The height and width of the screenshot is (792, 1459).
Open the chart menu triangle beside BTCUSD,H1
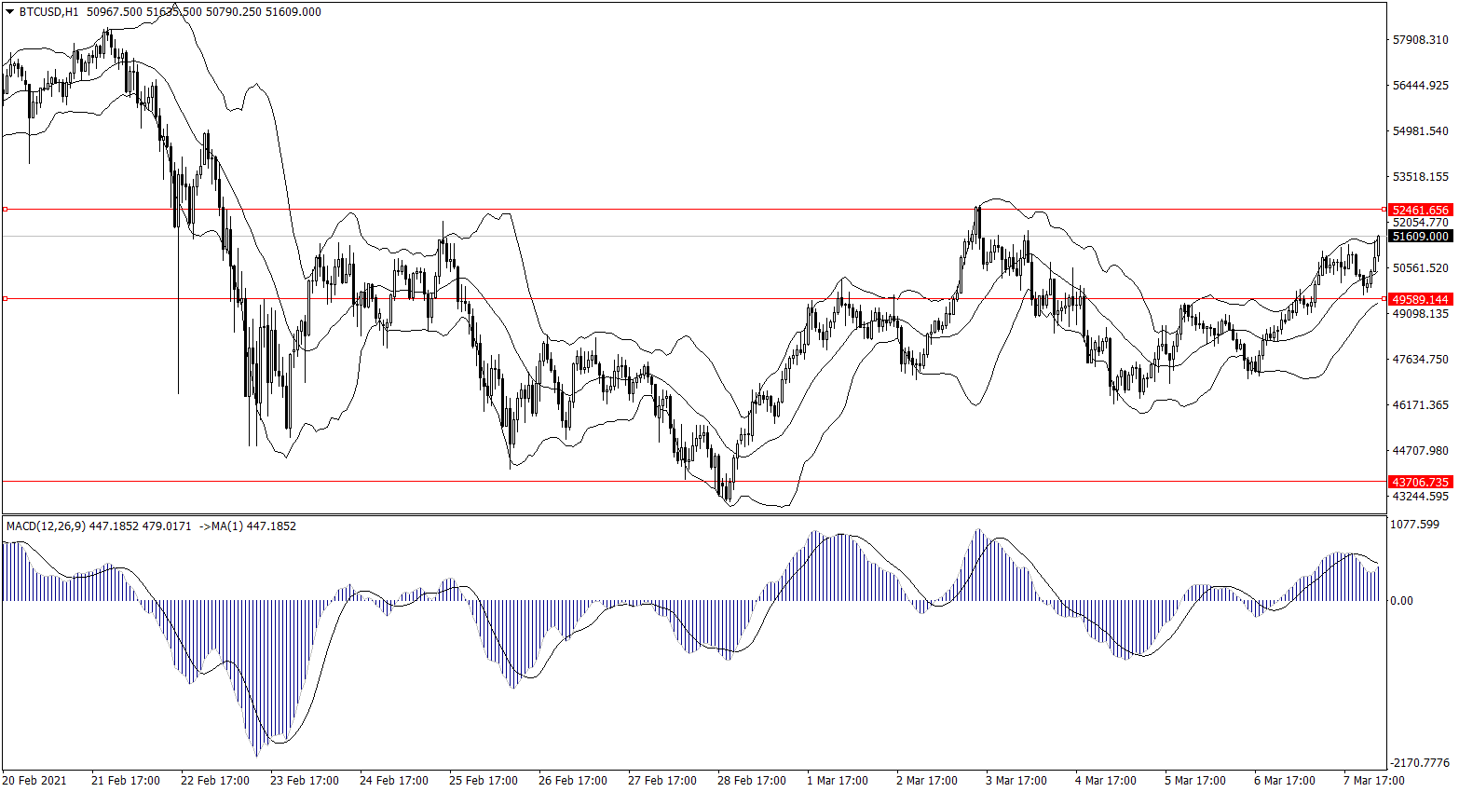[9, 12]
